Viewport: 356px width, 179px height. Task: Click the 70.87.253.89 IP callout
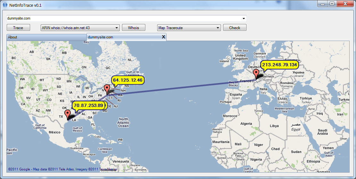88,105
